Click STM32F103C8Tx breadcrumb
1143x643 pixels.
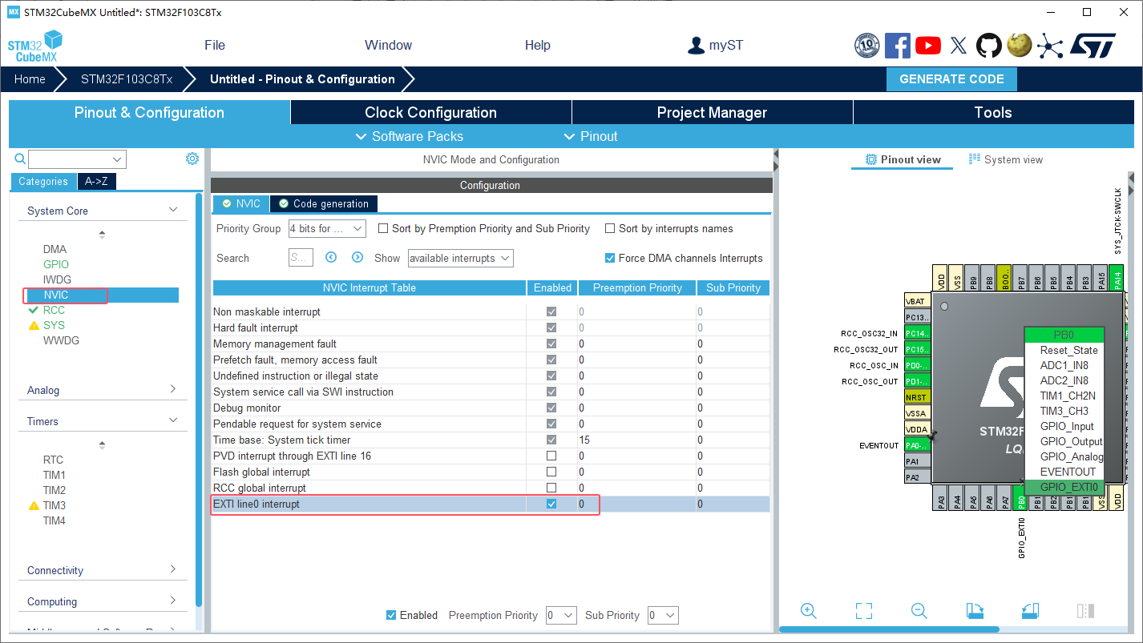point(127,79)
